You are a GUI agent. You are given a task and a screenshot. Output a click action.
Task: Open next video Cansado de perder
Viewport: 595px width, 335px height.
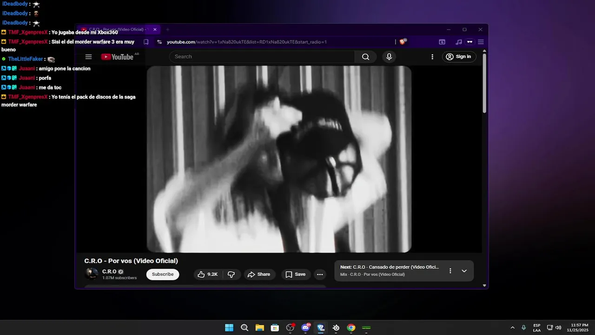point(390,267)
